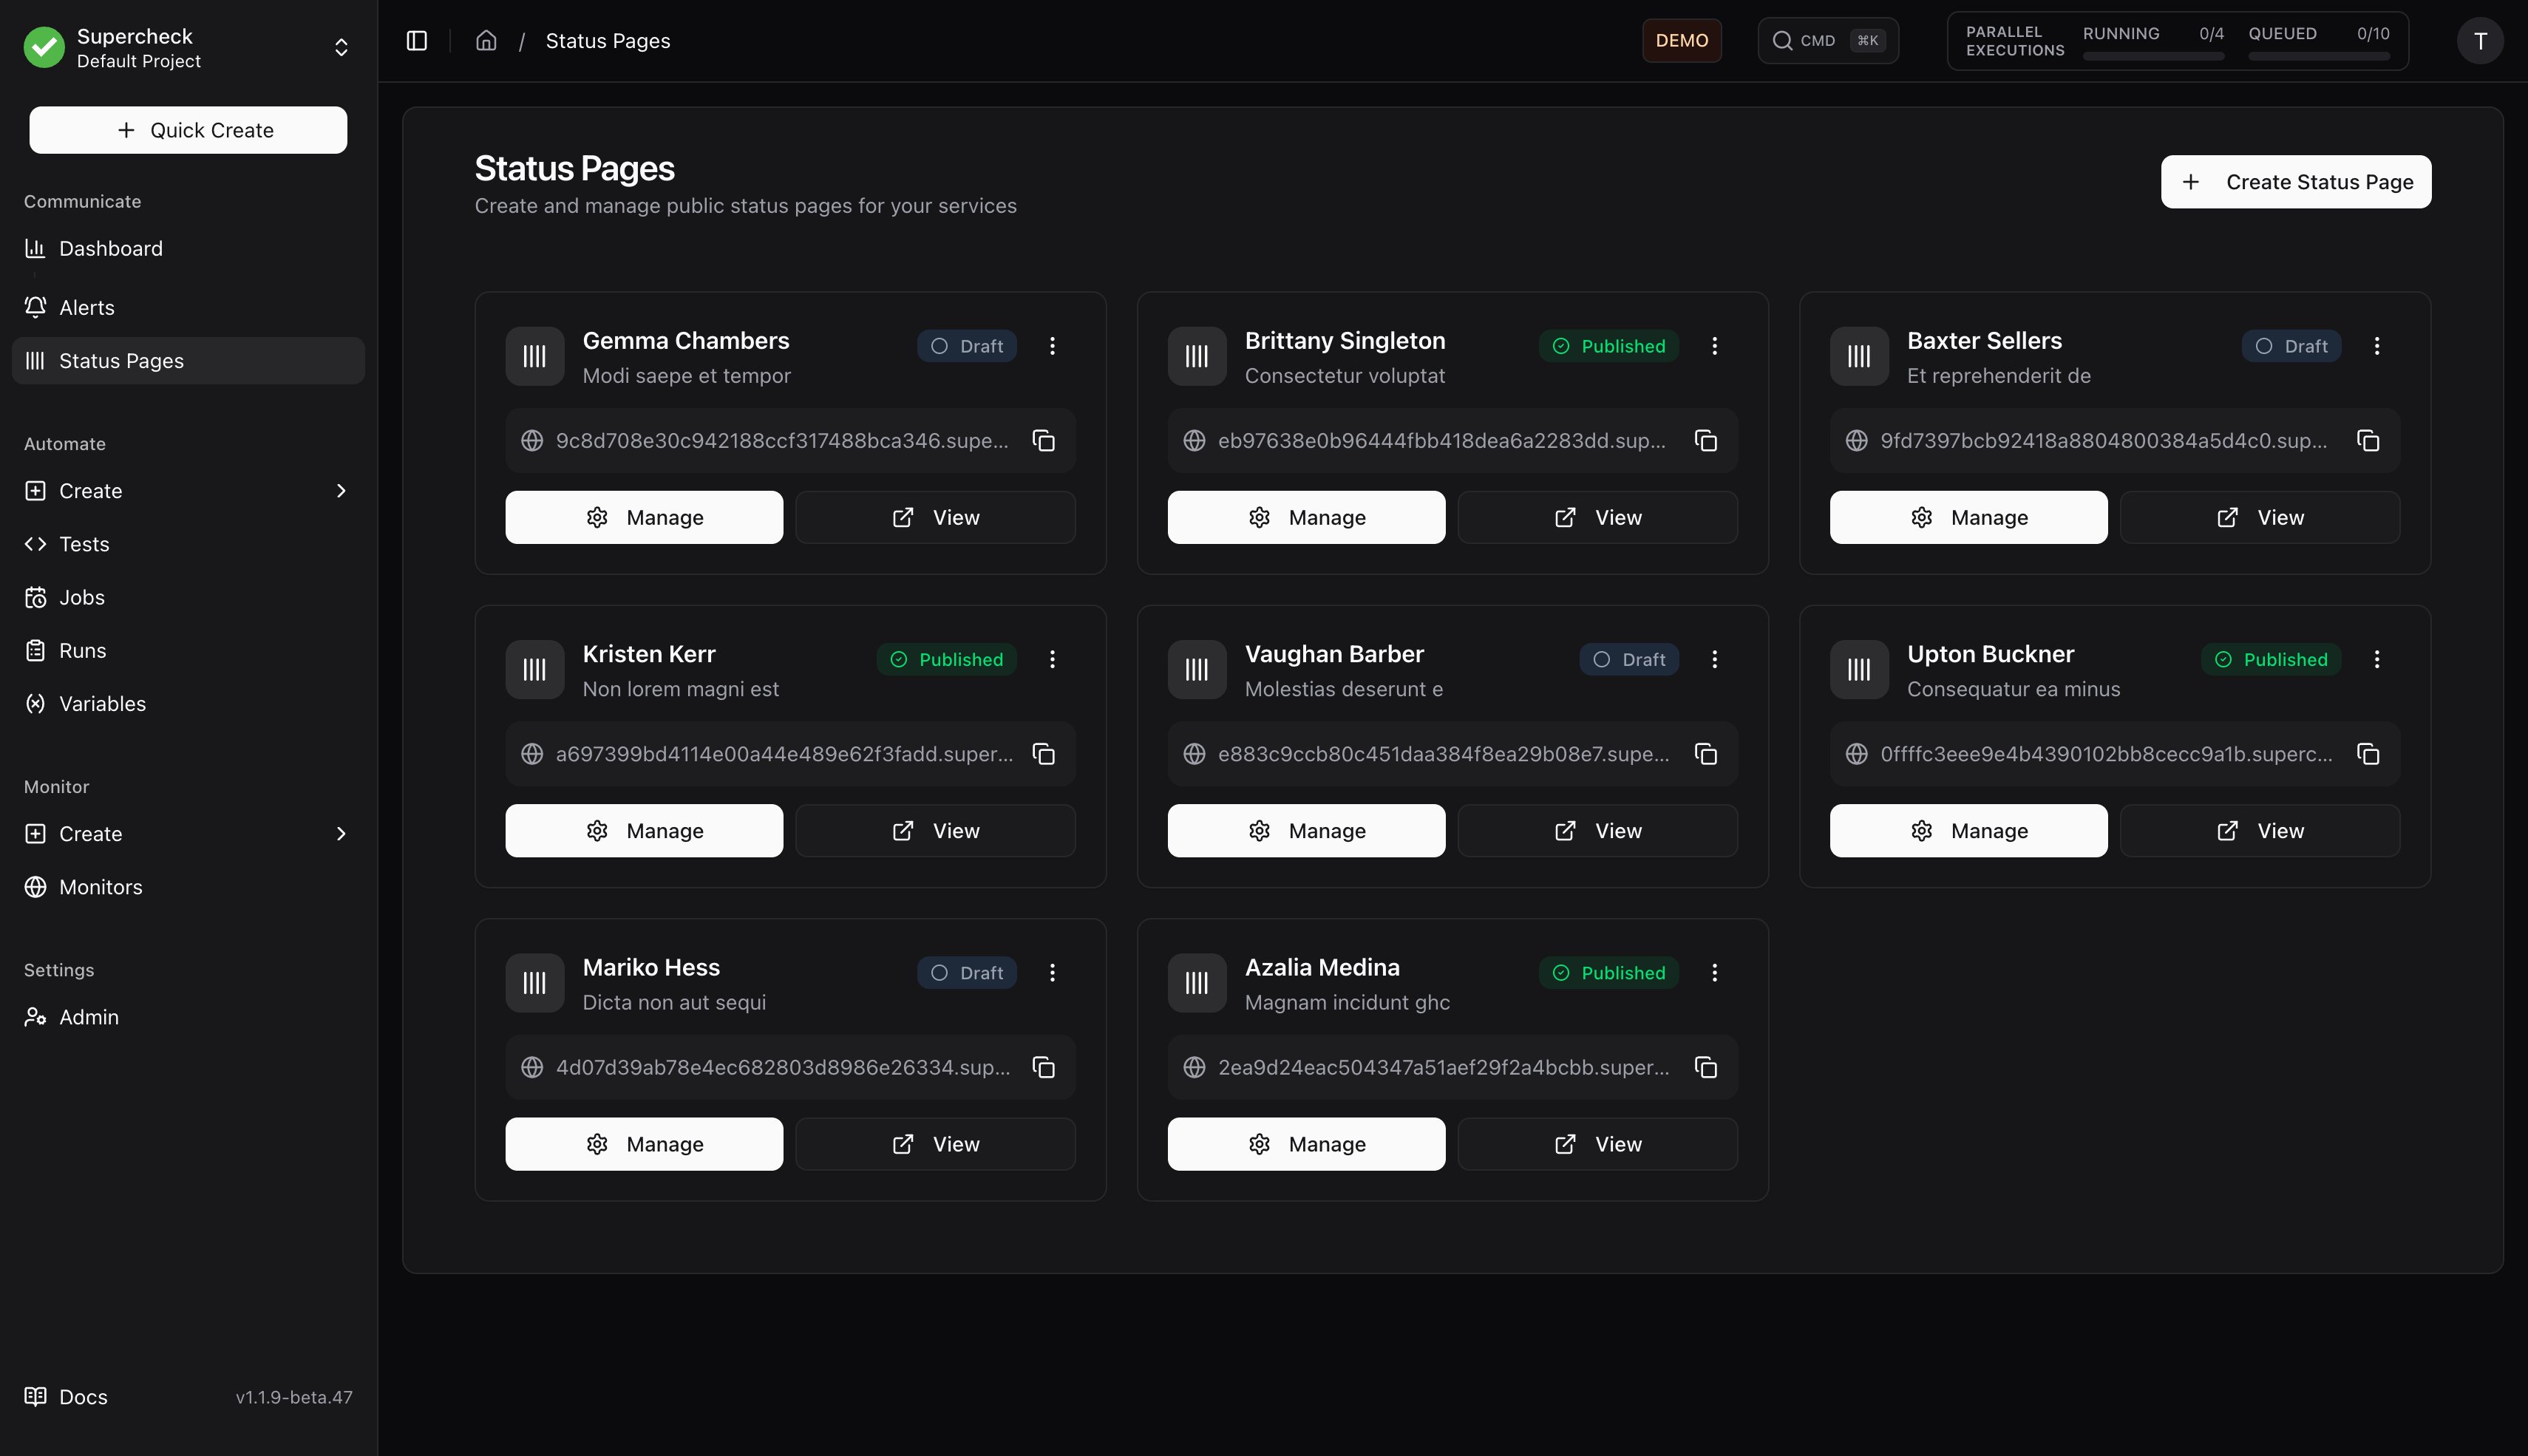
Task: Open the command search bar
Action: (1827, 41)
